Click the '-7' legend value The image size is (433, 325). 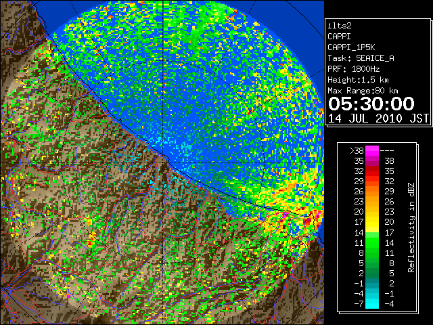359,304
